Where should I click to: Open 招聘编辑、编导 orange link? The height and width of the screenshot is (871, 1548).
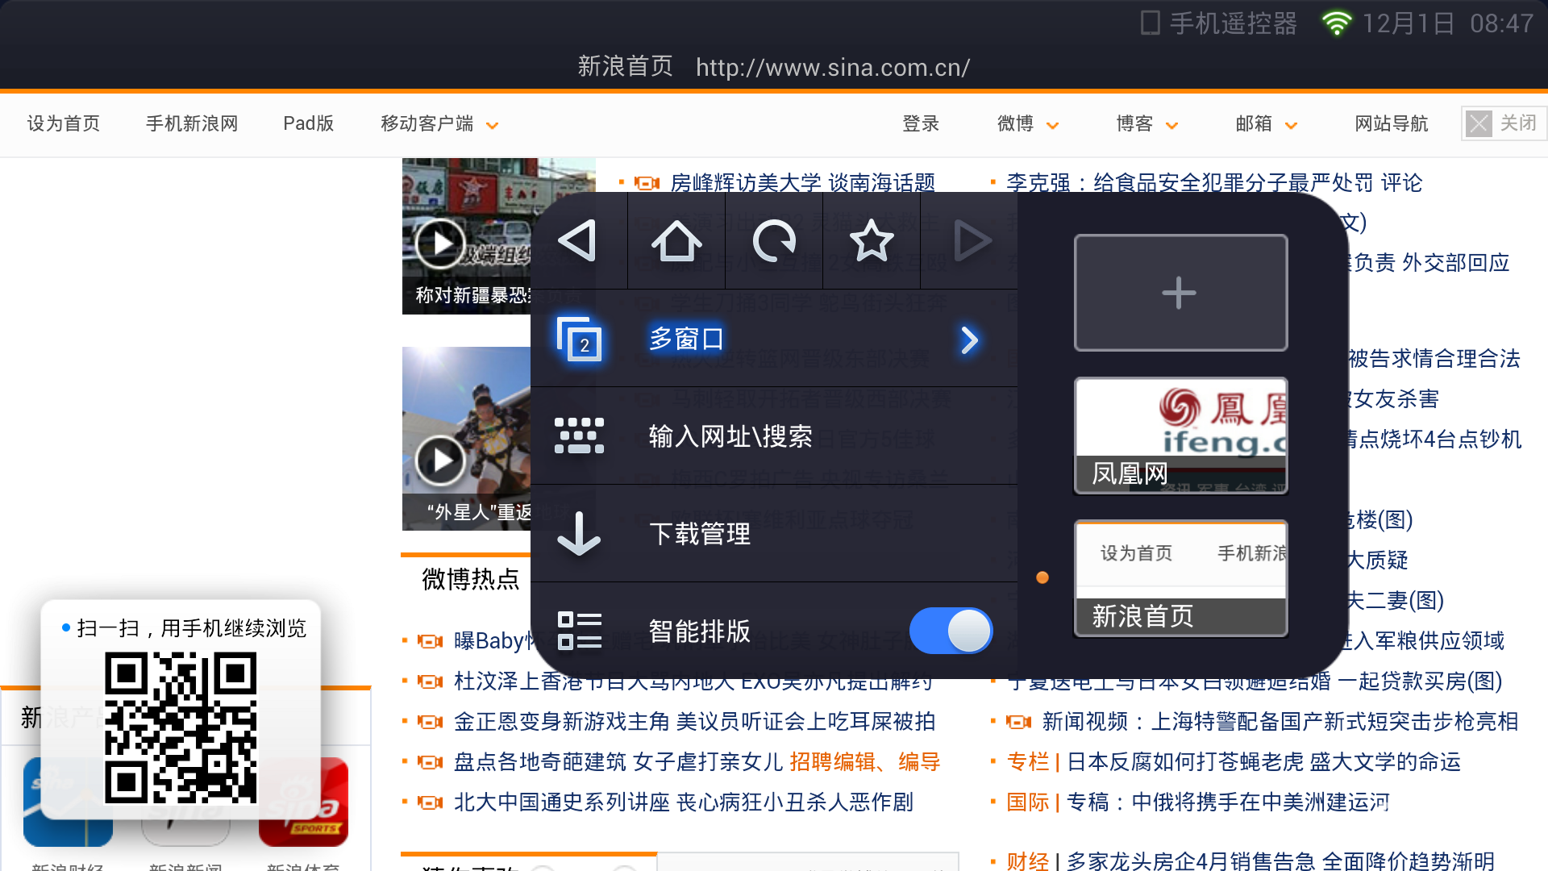[865, 761]
